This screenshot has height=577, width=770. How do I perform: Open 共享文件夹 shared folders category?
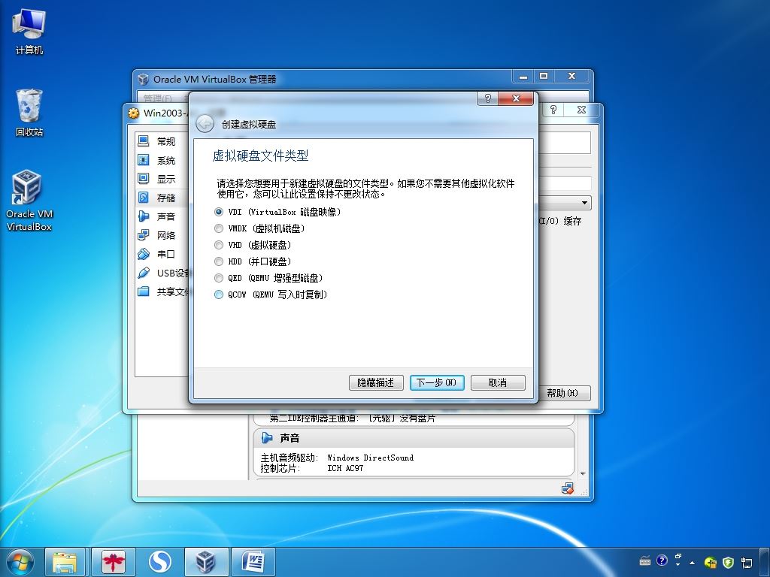pyautogui.click(x=162, y=292)
